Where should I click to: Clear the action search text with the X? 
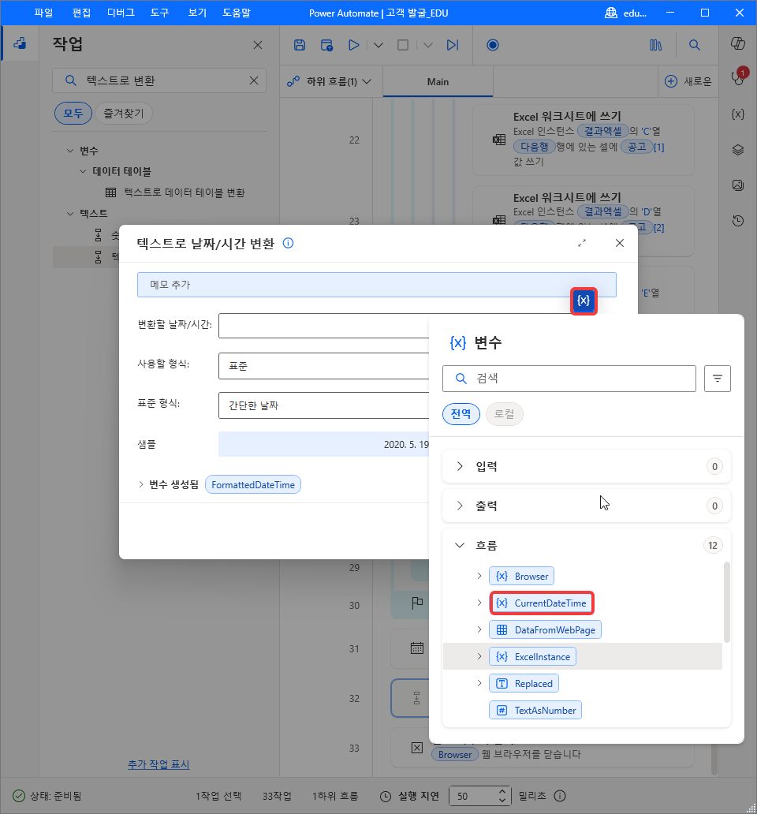click(x=254, y=80)
